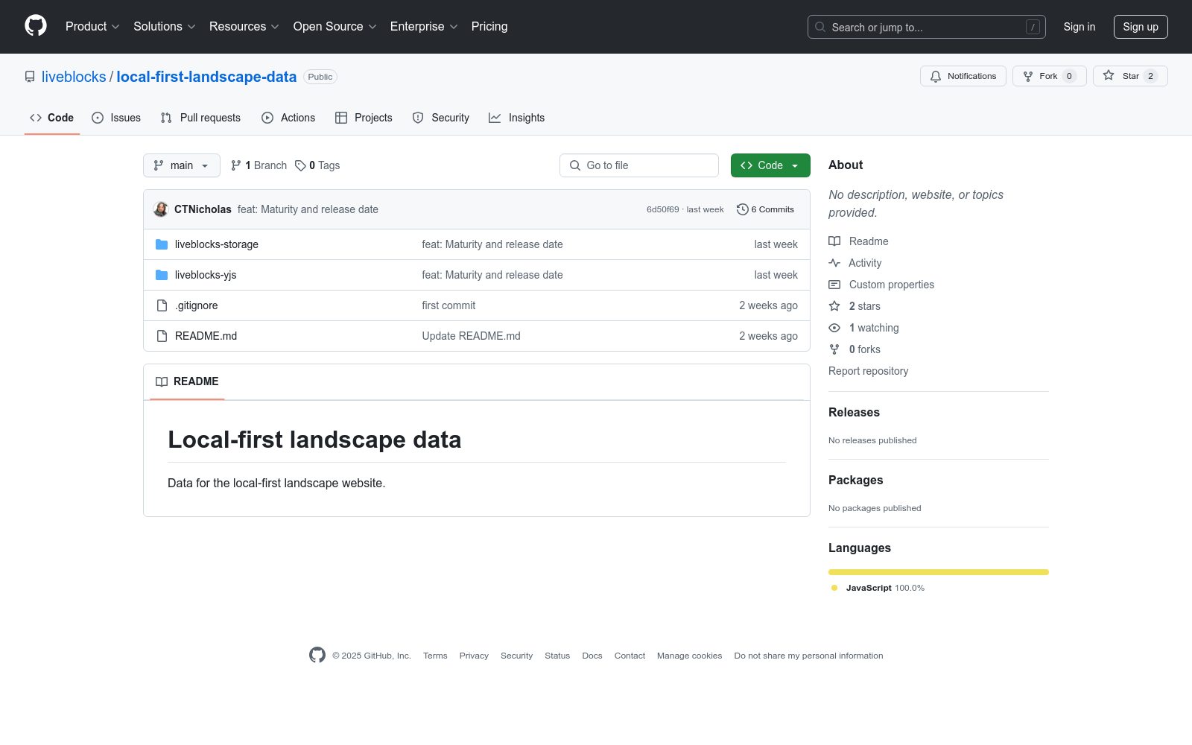Click the repository icon beside liveblocks
This screenshot has height=745, width=1192.
[x=30, y=77]
